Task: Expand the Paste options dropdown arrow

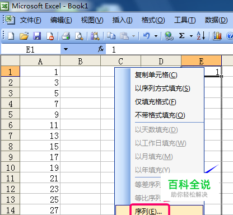Action: click(x=133, y=36)
